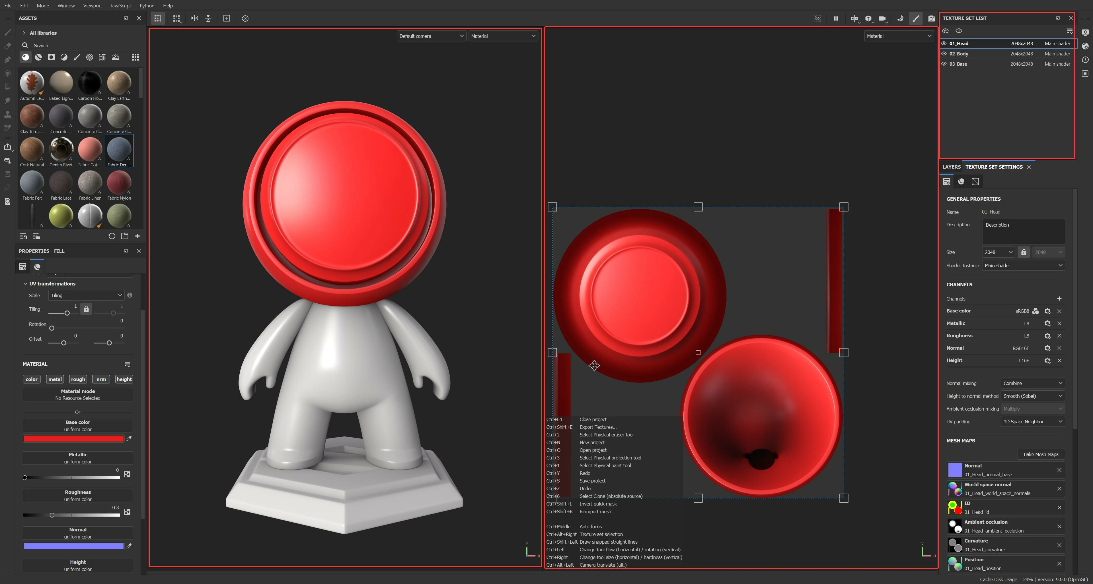Toggle the Tiling lock button
The image size is (1093, 584).
pos(86,309)
